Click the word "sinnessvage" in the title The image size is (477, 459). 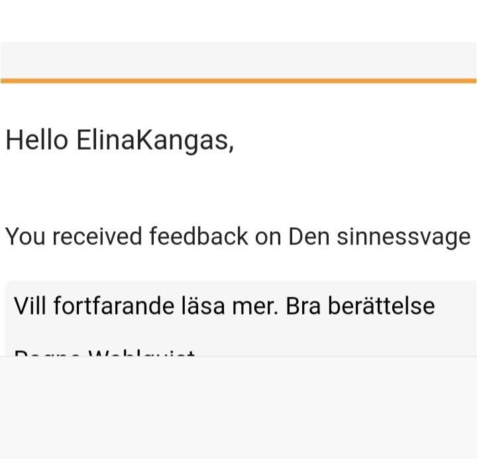(x=403, y=236)
